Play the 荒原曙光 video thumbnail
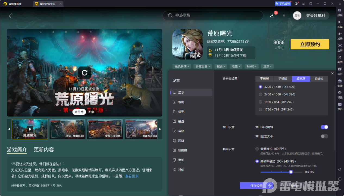This screenshot has height=196, width=344. click(x=30, y=129)
